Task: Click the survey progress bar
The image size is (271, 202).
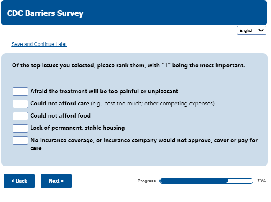Action: point(206,181)
